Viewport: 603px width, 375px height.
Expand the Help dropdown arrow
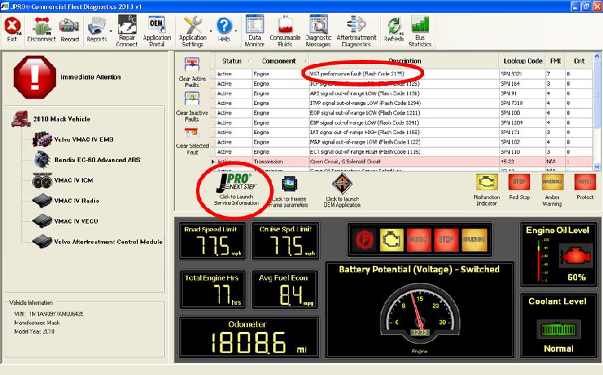[x=235, y=31]
